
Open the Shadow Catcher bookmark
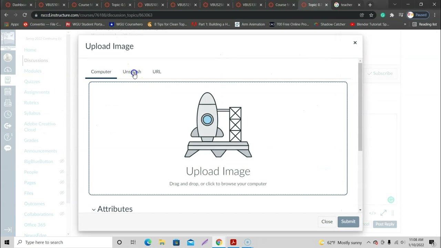tap(329, 24)
